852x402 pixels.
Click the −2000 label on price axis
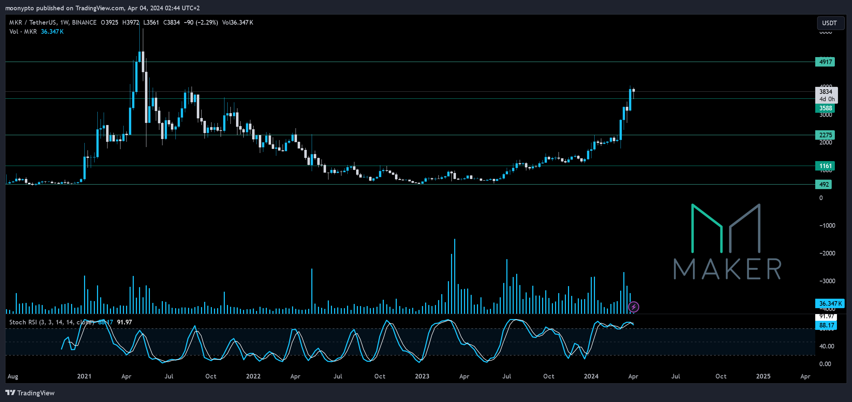[827, 253]
